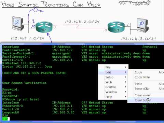The width and height of the screenshot is (164, 123).
Task: Choose Copy from the Edit submenu
Action: tap(146, 72)
